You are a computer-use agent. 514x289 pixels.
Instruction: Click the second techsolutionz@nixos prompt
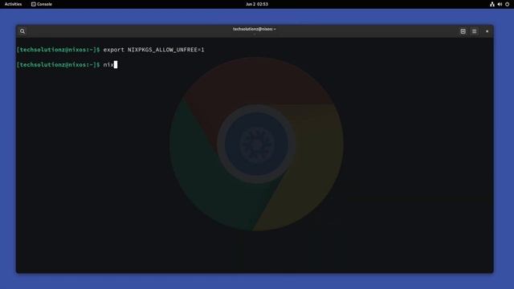point(59,65)
